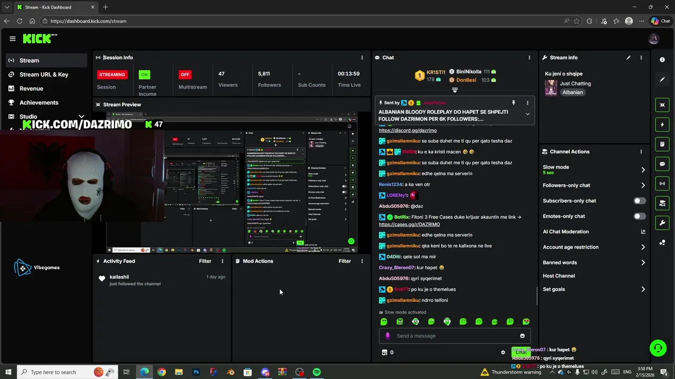Toggle the broadcast signal widget icon
Image resolution: width=675 pixels, height=379 pixels.
tap(662, 183)
